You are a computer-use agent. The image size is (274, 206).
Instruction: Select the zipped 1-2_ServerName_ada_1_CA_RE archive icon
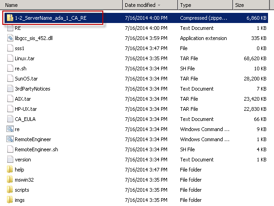click(10, 18)
